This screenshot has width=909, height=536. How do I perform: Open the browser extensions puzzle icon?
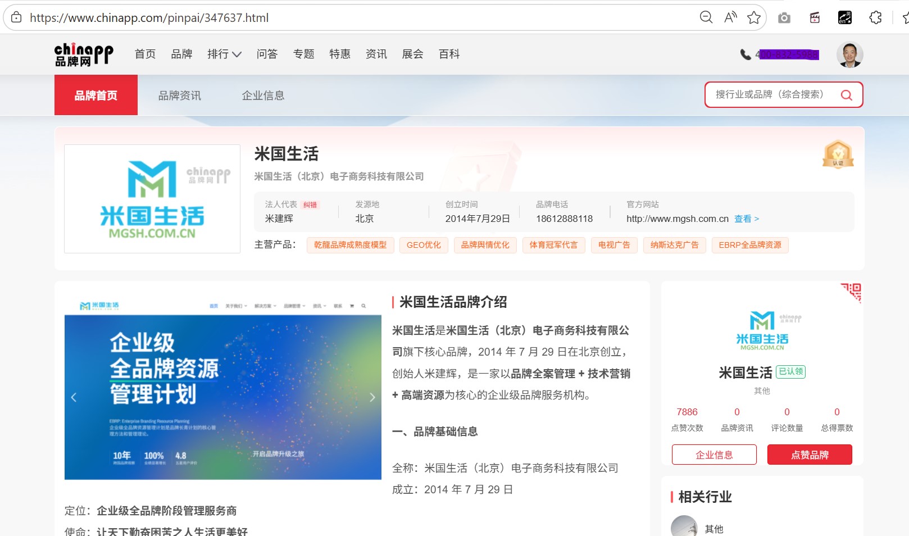point(875,18)
